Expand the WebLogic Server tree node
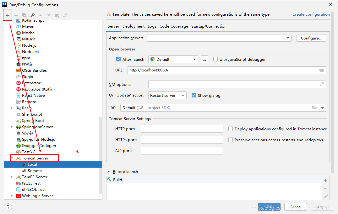The height and width of the screenshot is (214, 338). click(12, 196)
